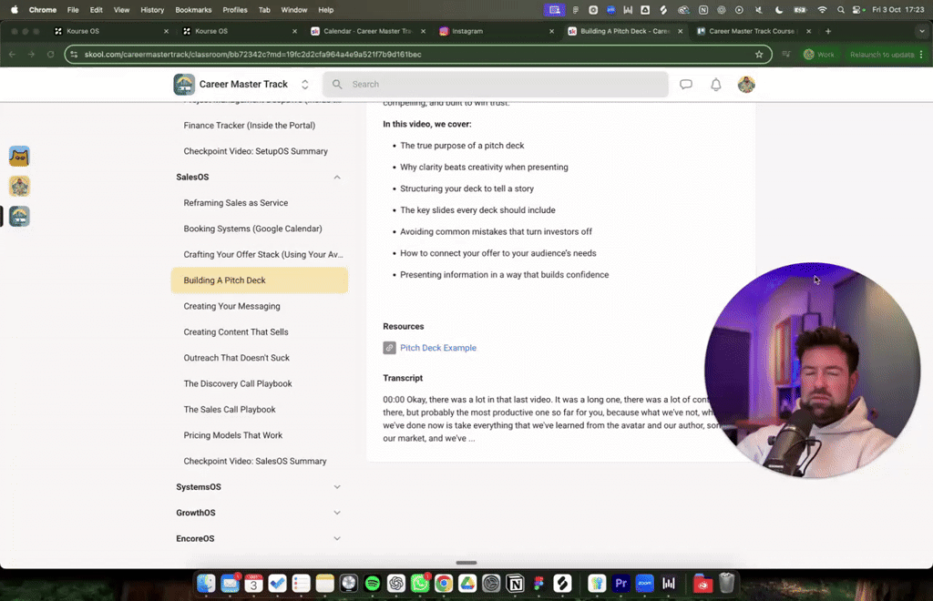Unmute audio via the menu bar speaker icon
Image resolution: width=933 pixels, height=601 pixels.
757,9
